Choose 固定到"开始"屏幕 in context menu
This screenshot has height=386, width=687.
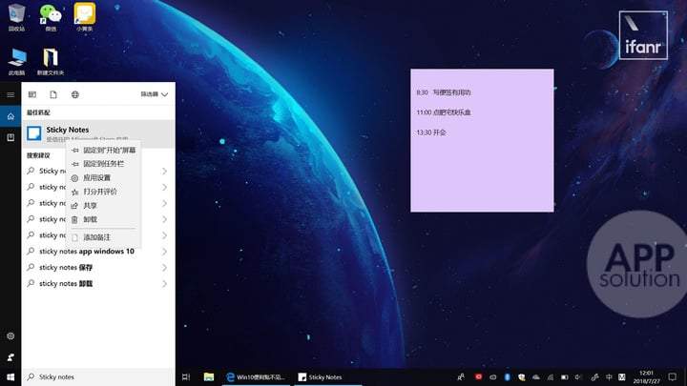coord(104,151)
